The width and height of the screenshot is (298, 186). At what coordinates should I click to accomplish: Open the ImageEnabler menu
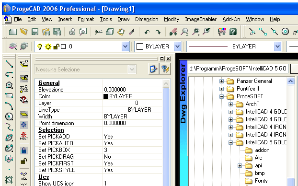pyautogui.click(x=201, y=19)
